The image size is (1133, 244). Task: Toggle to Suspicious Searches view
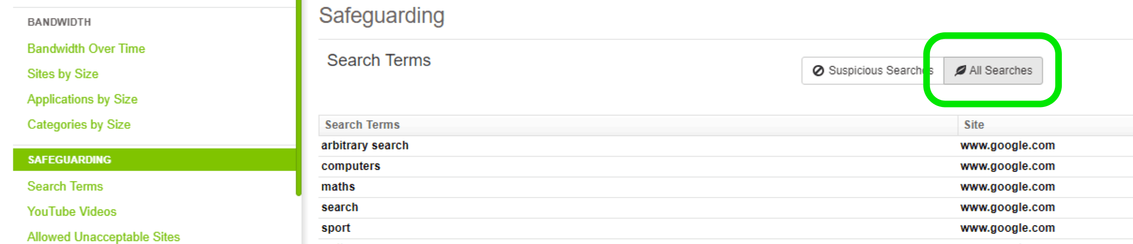(873, 71)
